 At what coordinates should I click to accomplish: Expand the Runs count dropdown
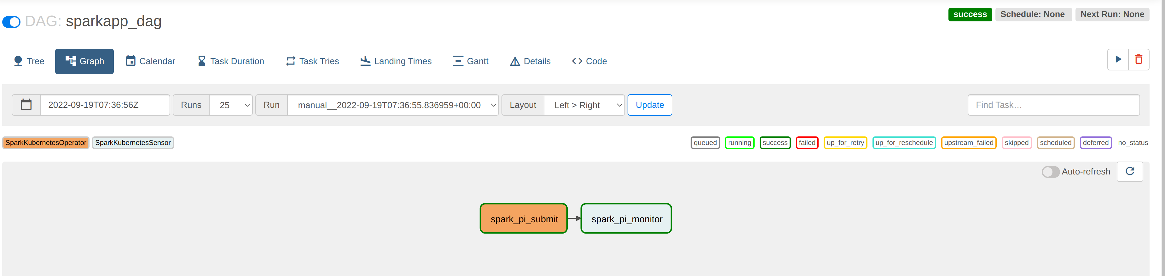pos(231,105)
